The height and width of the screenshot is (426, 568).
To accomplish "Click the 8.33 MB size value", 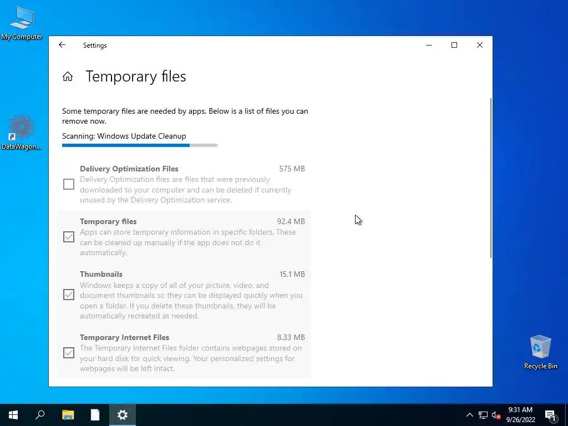I will pyautogui.click(x=291, y=337).
